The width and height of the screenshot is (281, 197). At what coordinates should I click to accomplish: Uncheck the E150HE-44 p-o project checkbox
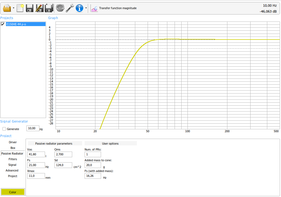pos(3,24)
